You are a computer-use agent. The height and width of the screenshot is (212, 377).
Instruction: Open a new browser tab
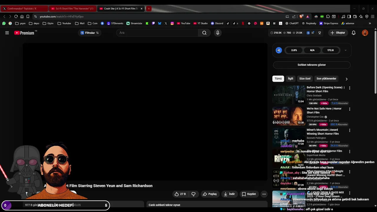pos(149,9)
